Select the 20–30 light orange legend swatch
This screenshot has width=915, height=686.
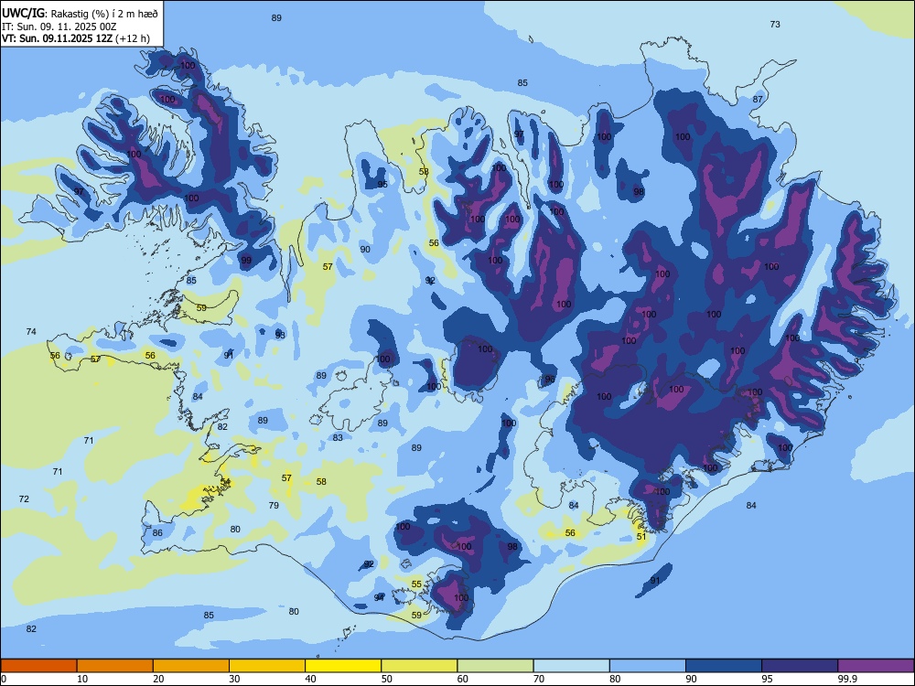[x=191, y=666]
